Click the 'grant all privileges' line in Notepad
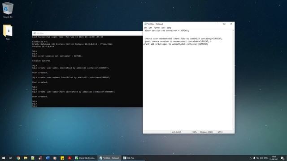 click(176, 44)
